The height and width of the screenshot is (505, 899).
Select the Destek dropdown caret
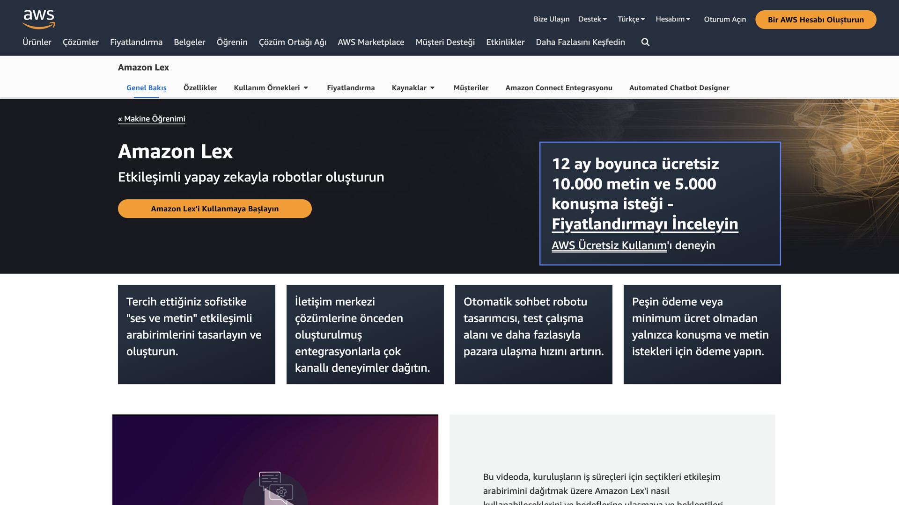[605, 19]
